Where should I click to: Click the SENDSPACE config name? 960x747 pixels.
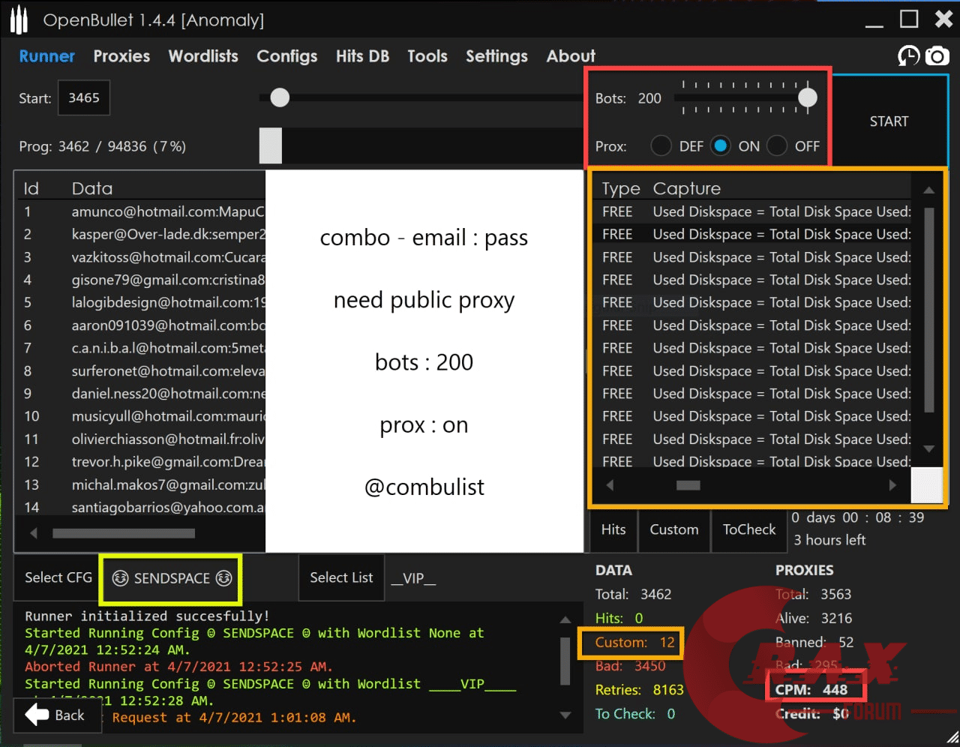[x=172, y=577]
